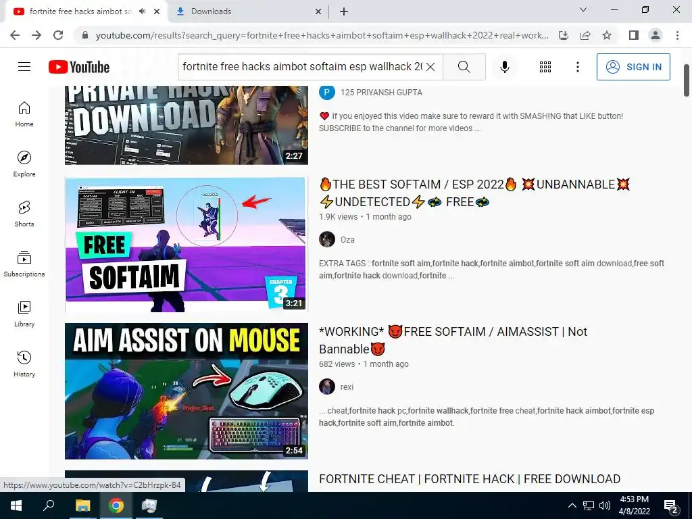
Task: Open the YouTube apps grid
Action: coord(545,67)
